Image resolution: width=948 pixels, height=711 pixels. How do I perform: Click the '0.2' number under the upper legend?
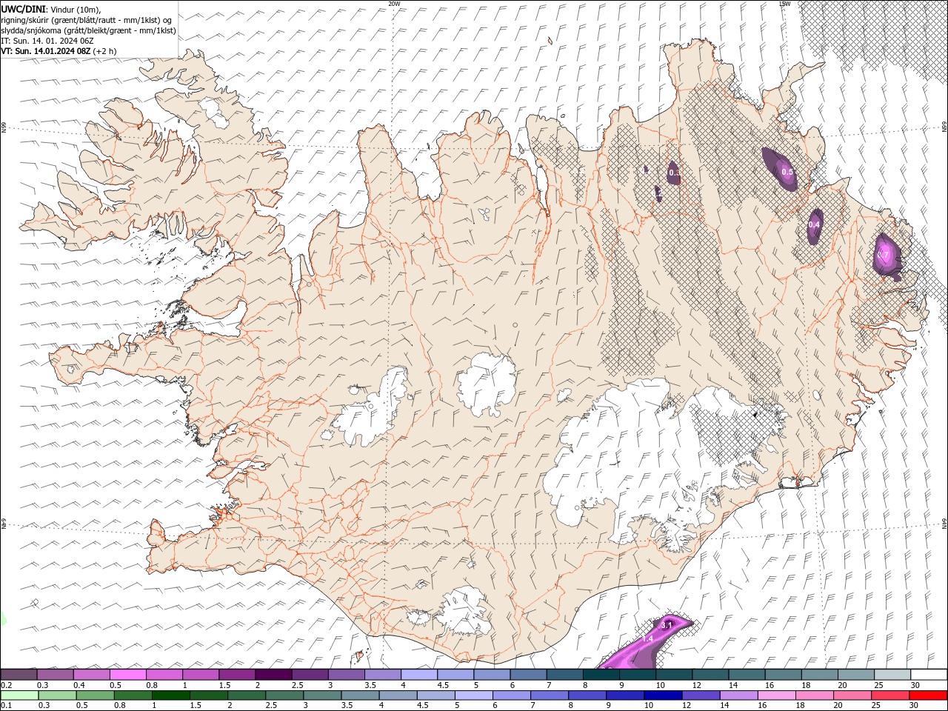[x=7, y=685]
